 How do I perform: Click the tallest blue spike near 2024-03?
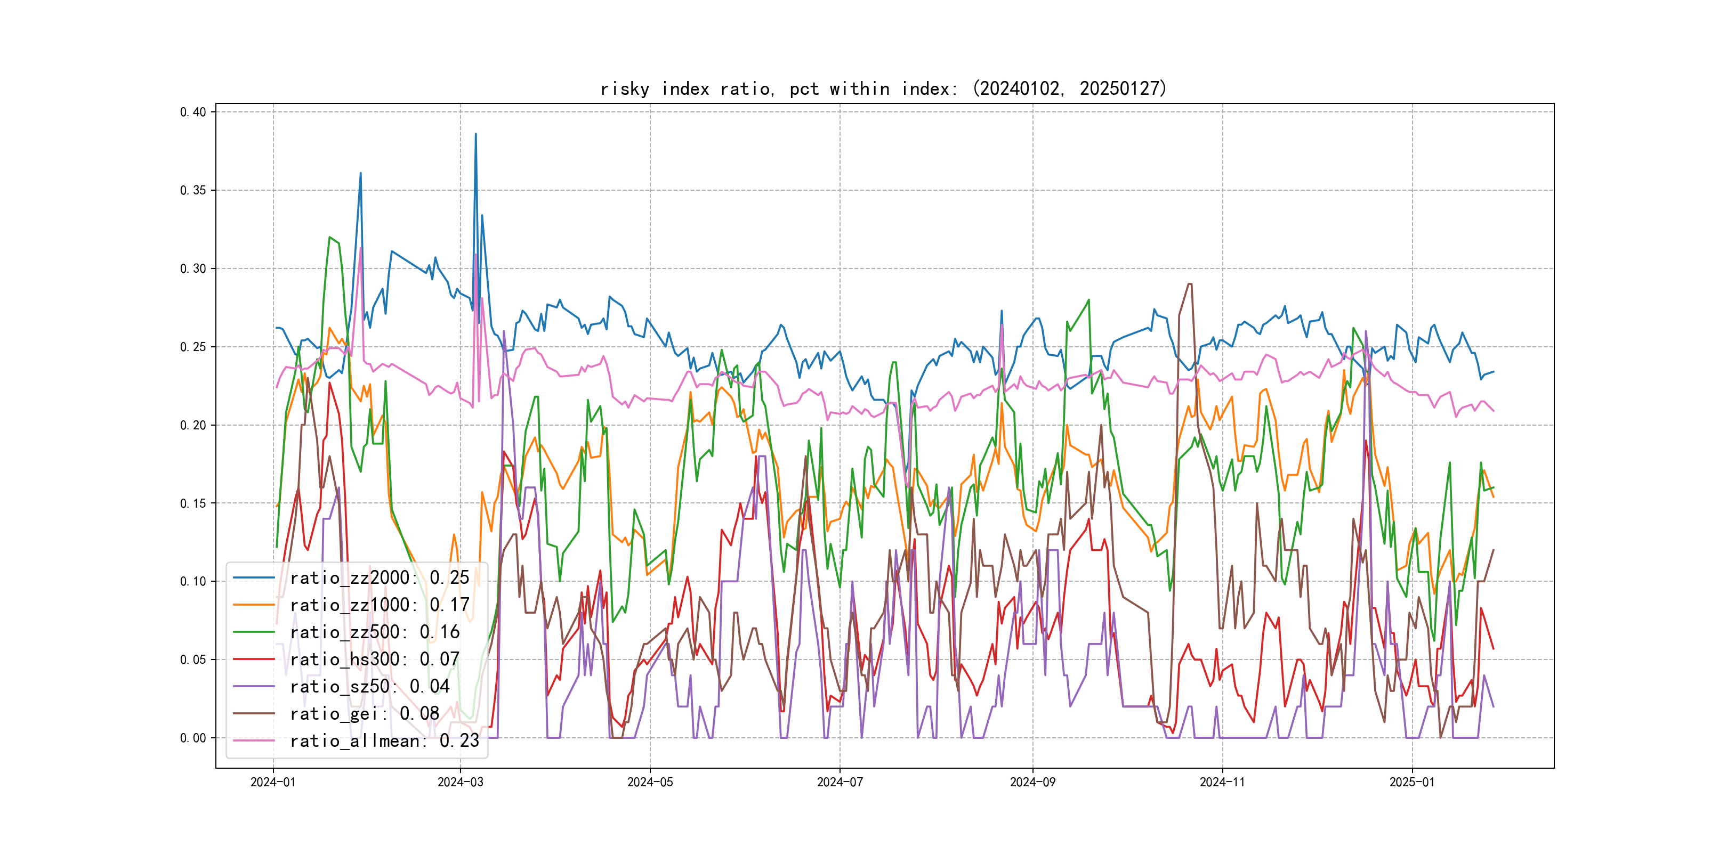476,135
